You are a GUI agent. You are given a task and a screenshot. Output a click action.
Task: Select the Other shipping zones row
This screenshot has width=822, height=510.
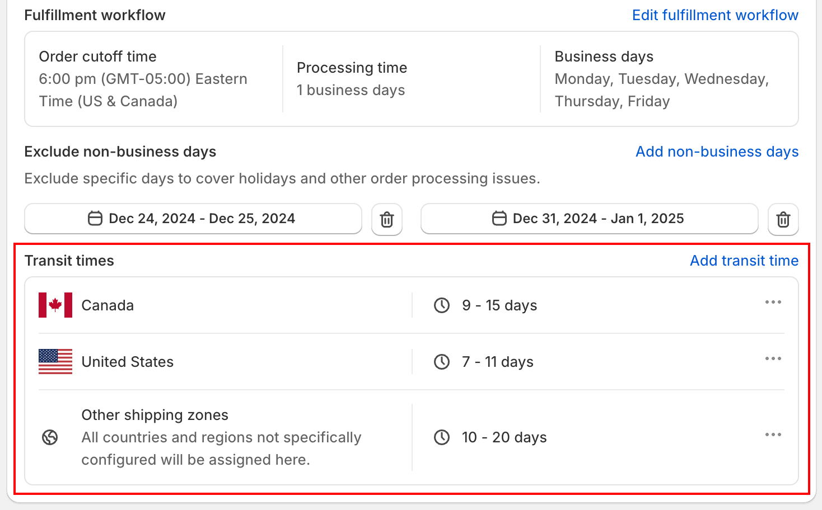pyautogui.click(x=412, y=437)
